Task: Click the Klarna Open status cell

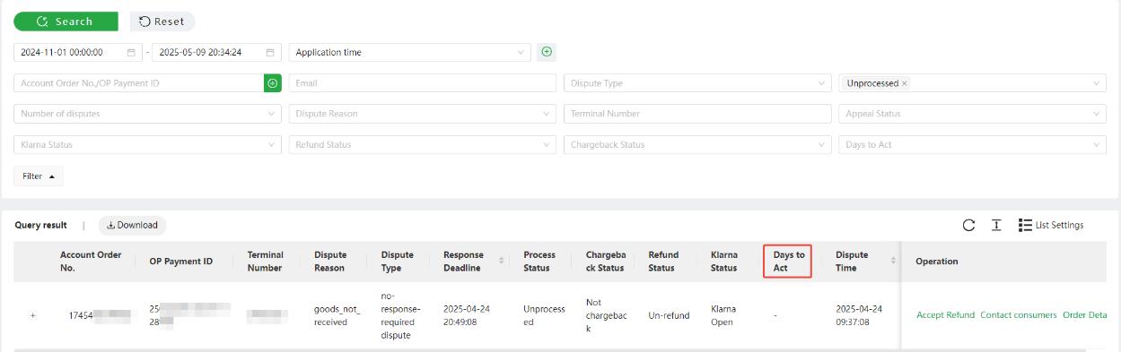Action: click(724, 315)
